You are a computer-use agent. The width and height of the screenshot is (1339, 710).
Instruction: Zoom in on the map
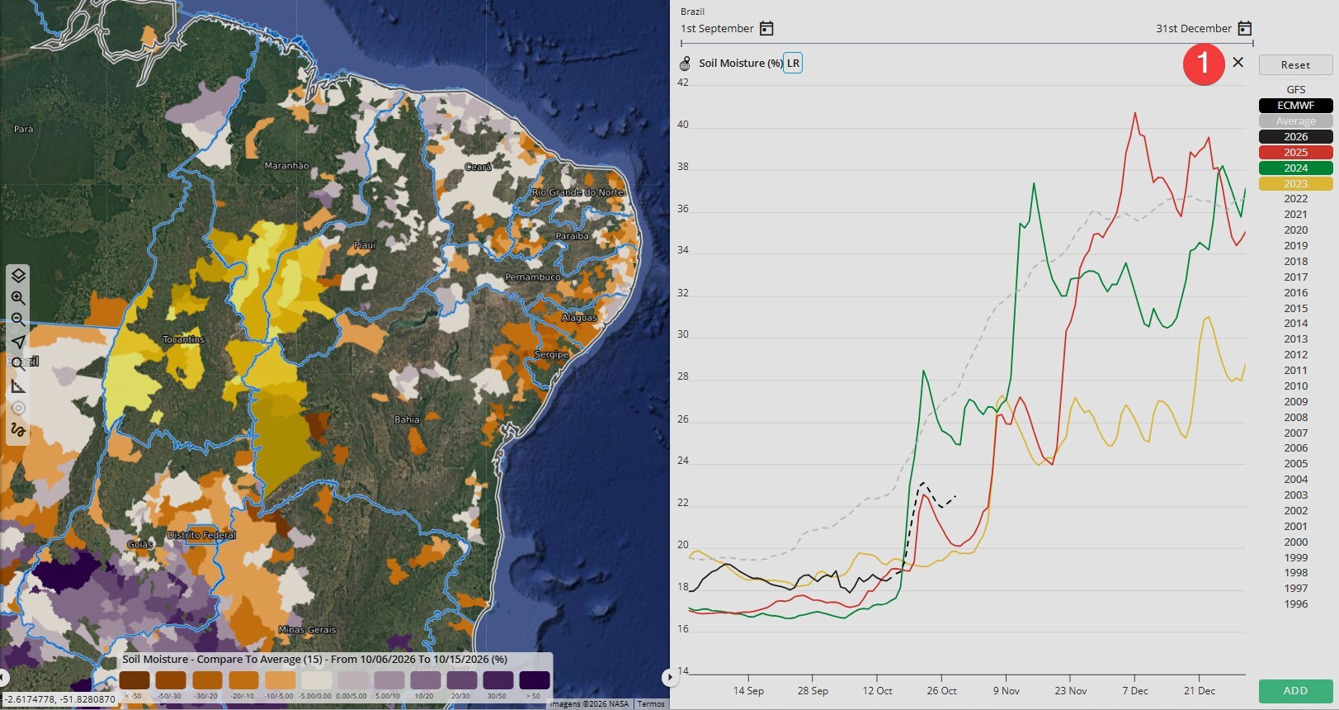click(x=18, y=297)
